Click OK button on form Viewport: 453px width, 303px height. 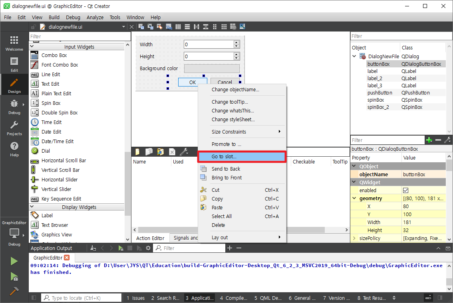point(193,82)
